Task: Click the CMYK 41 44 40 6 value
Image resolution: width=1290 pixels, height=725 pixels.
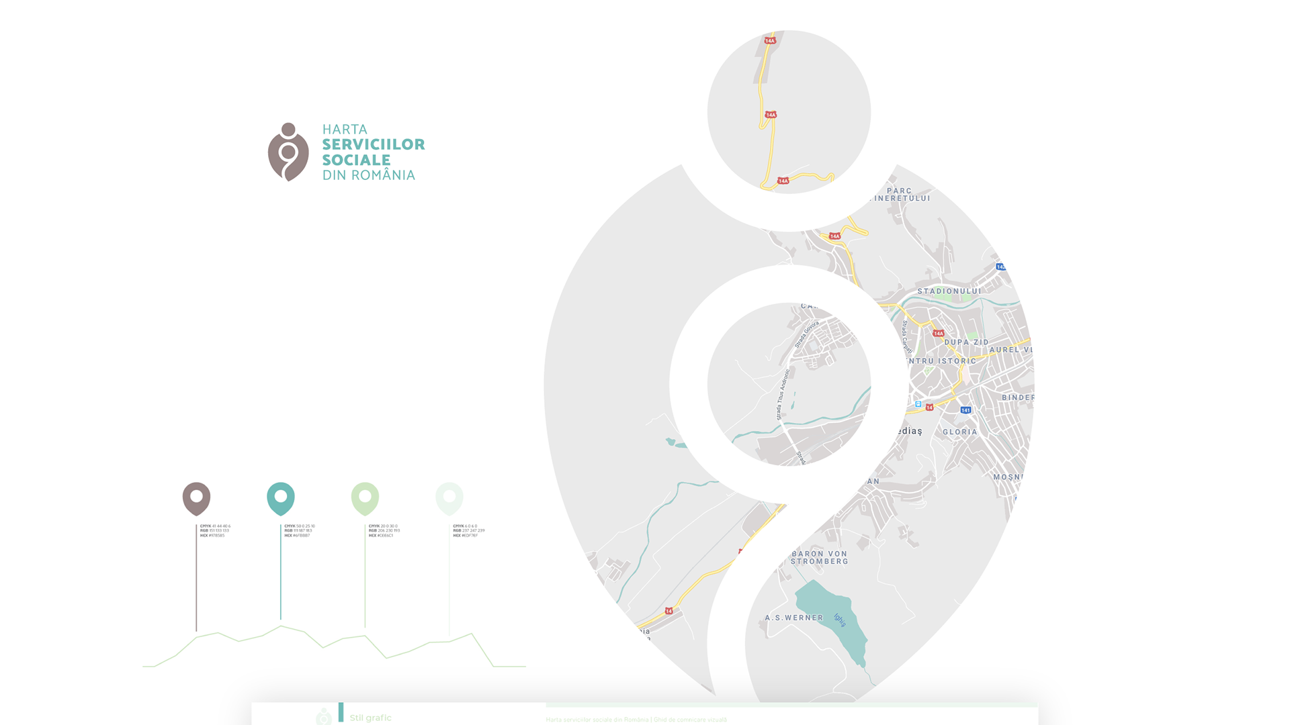Action: pos(216,526)
